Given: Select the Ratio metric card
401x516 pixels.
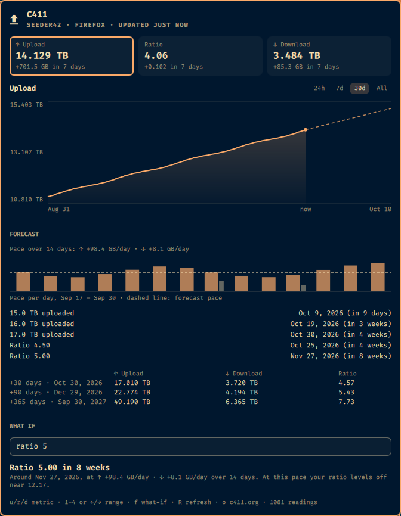Looking at the screenshot, I should [x=200, y=56].
